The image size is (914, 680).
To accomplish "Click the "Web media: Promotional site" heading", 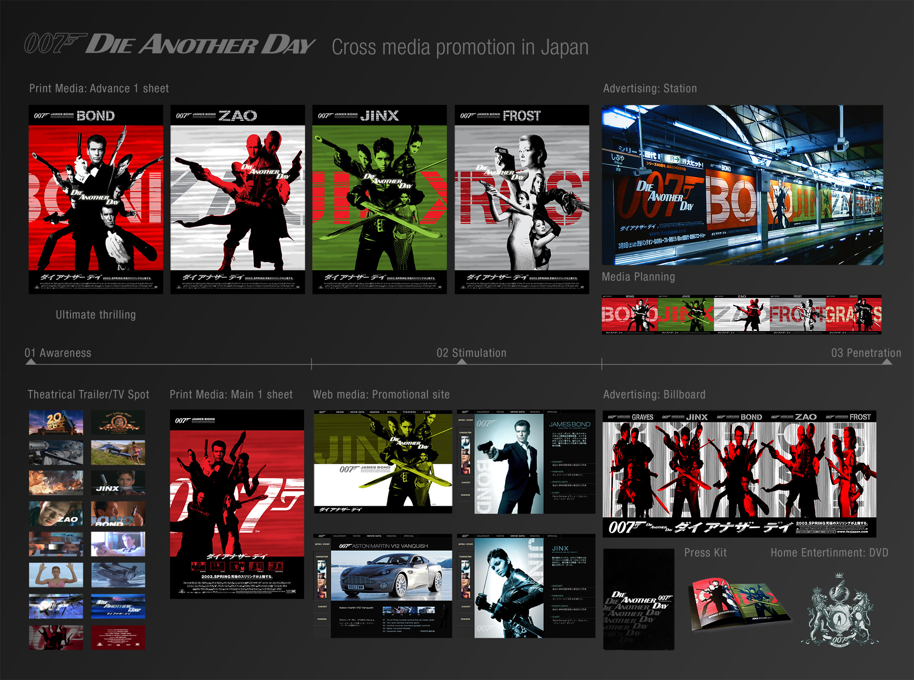I will [x=381, y=394].
